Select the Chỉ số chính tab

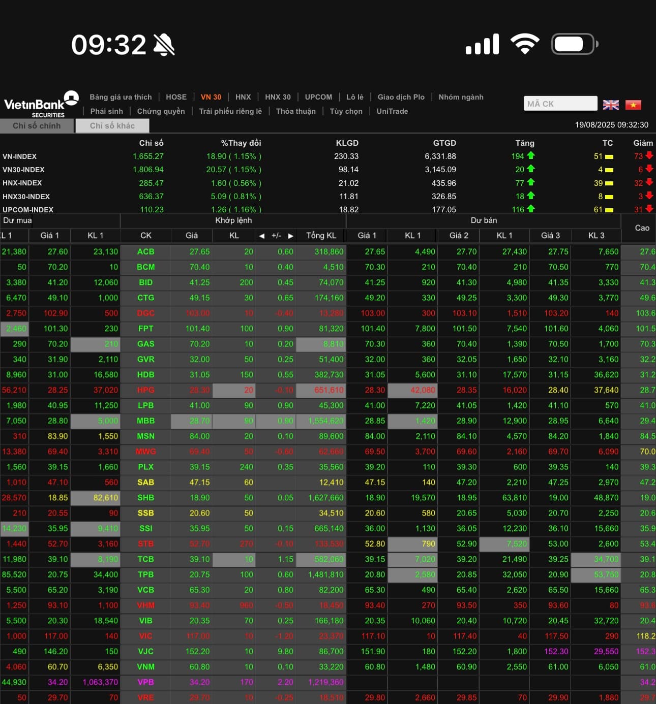click(37, 125)
